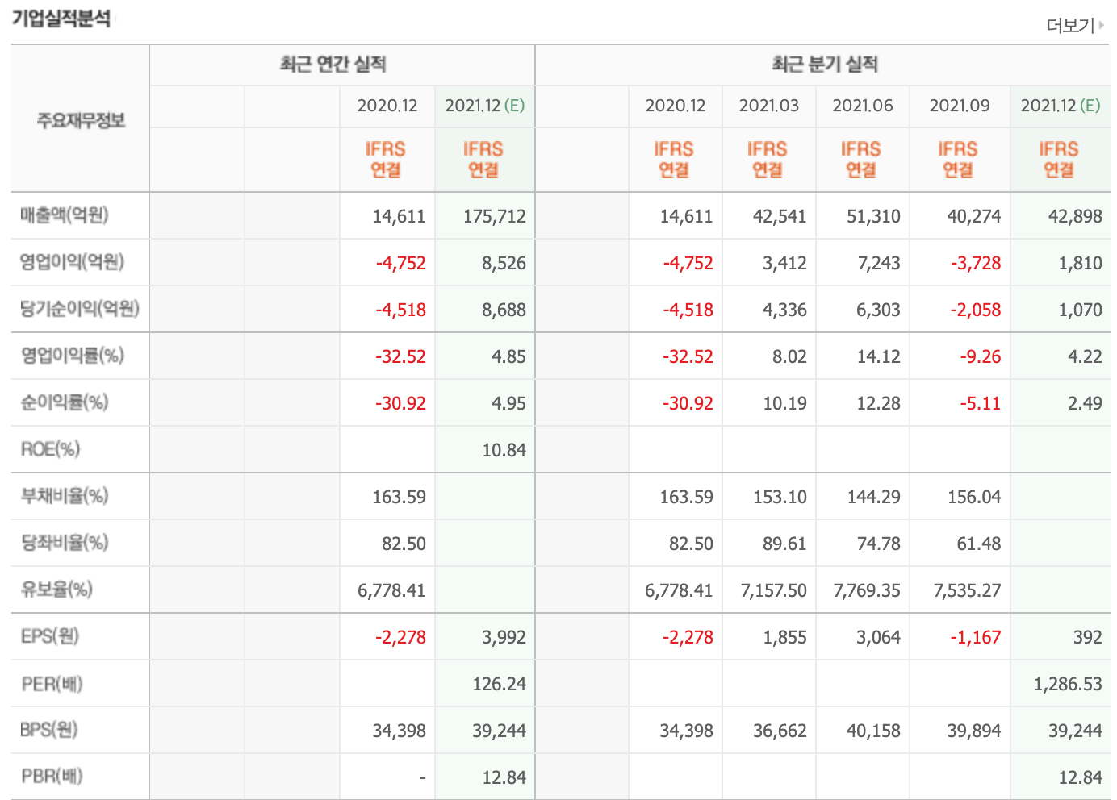The width and height of the screenshot is (1117, 800).
Task: Click the 부채비율(%) row label
Action: 64,496
